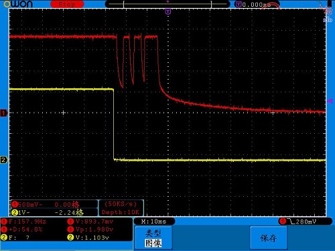Click the 50KS/s sample rate readout

point(121,204)
